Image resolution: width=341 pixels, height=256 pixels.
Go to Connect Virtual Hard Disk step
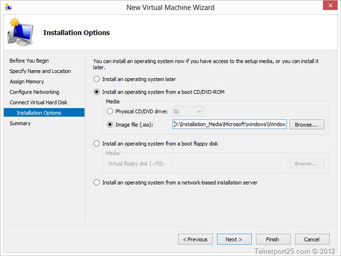click(38, 103)
